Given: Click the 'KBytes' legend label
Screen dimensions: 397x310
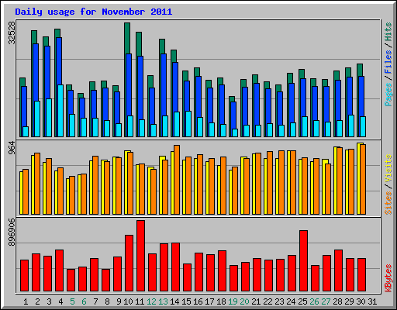Looking at the screenshot, I should (388, 278).
